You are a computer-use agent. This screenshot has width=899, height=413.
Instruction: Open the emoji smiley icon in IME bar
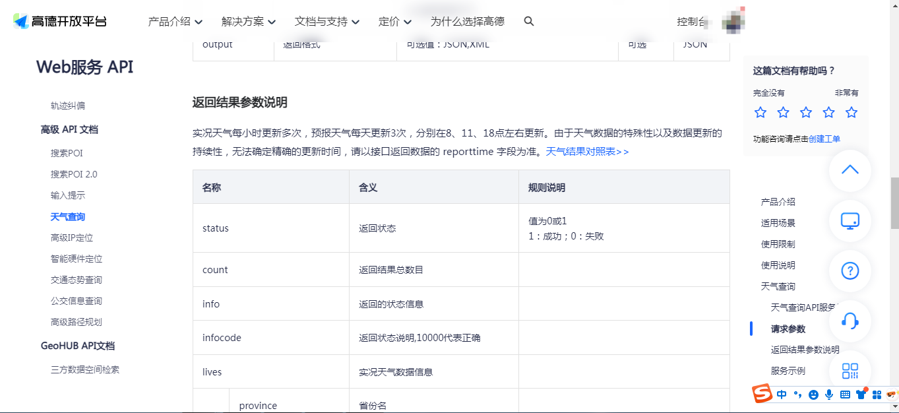point(813,395)
